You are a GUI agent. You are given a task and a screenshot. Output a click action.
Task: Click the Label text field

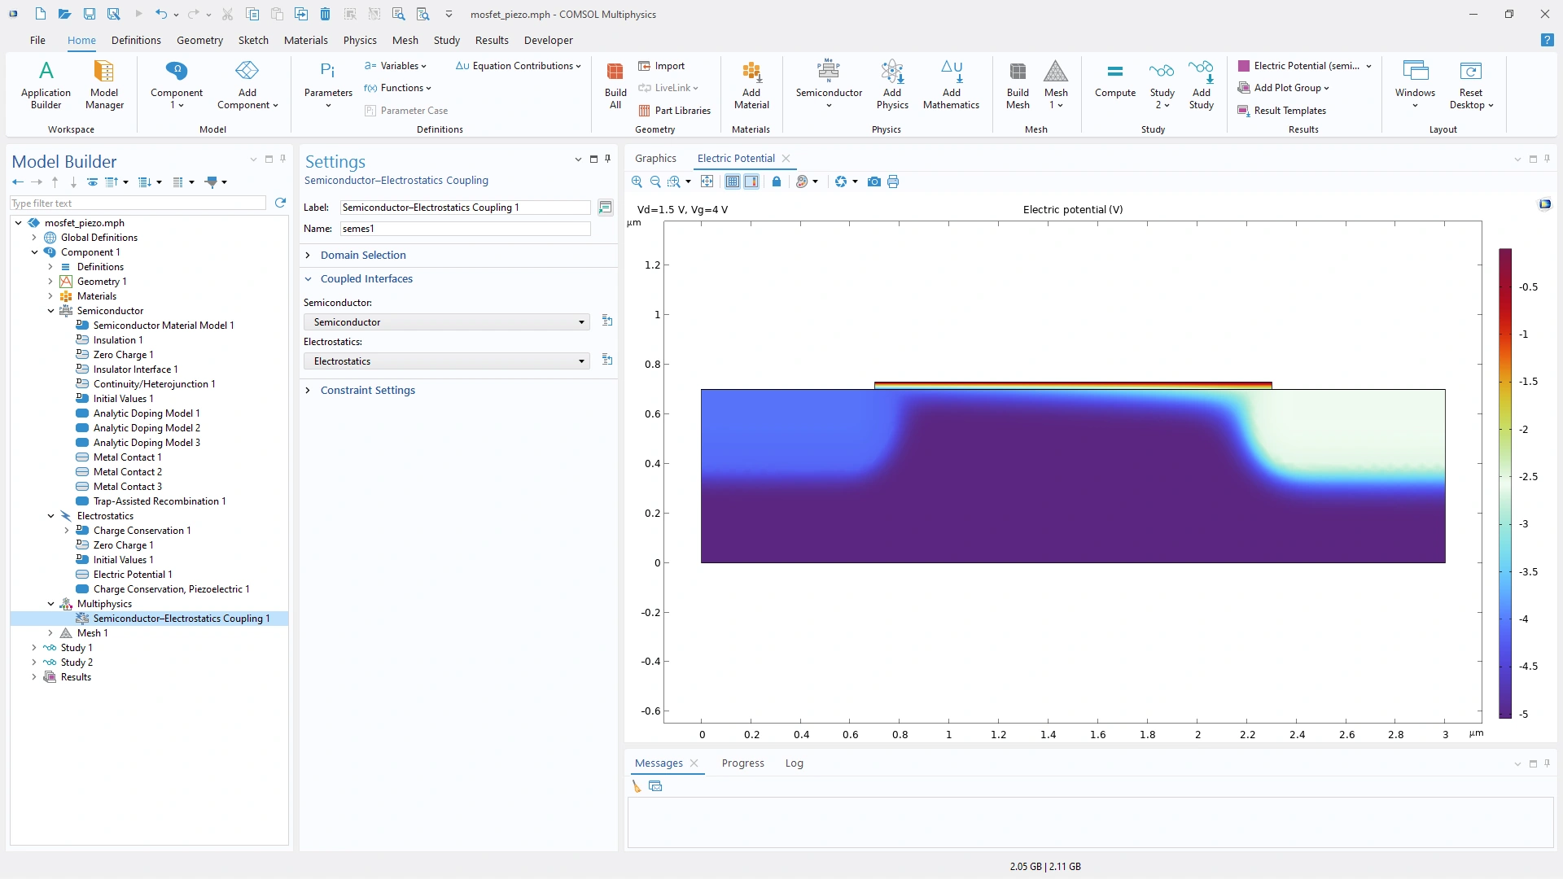[x=465, y=208]
